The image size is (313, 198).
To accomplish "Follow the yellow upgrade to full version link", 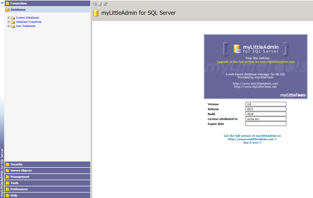I will click(x=256, y=62).
